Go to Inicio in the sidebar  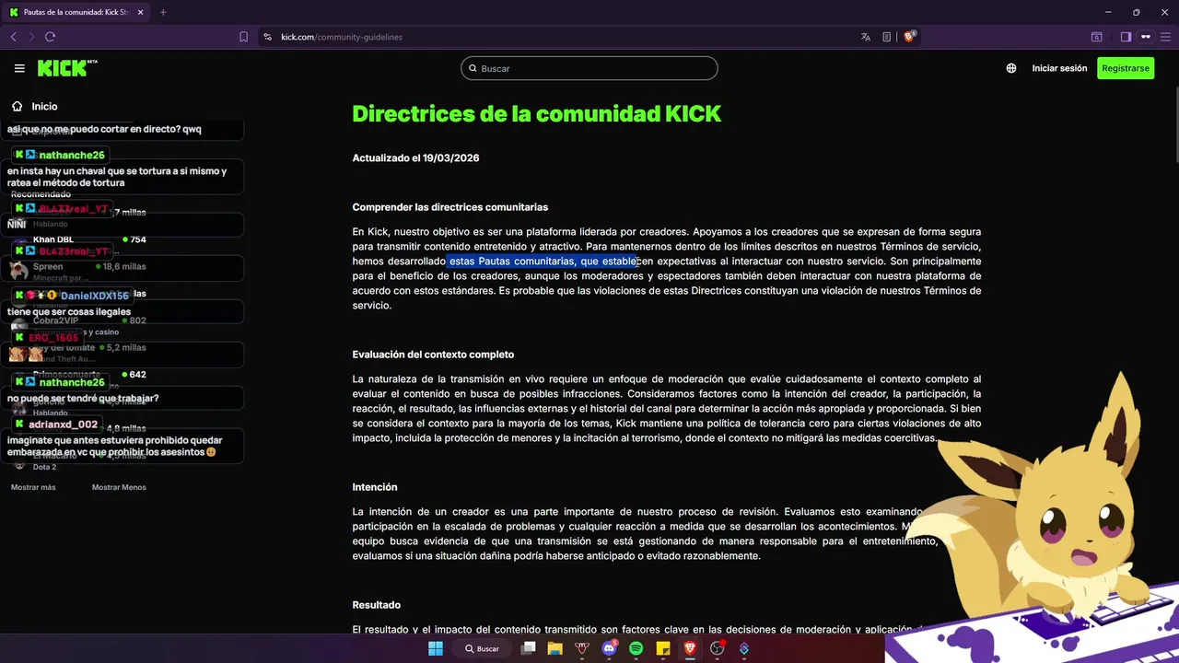[44, 106]
